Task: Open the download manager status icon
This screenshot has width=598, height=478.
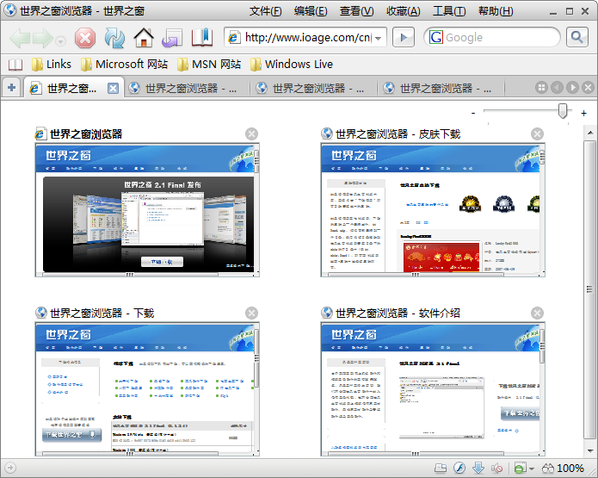Action: (x=478, y=468)
